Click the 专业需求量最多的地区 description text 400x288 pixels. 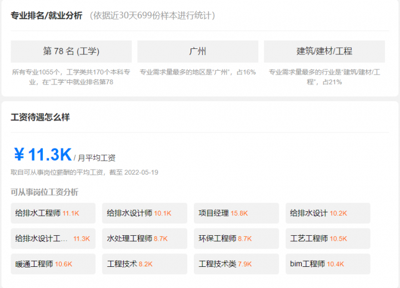(x=198, y=72)
